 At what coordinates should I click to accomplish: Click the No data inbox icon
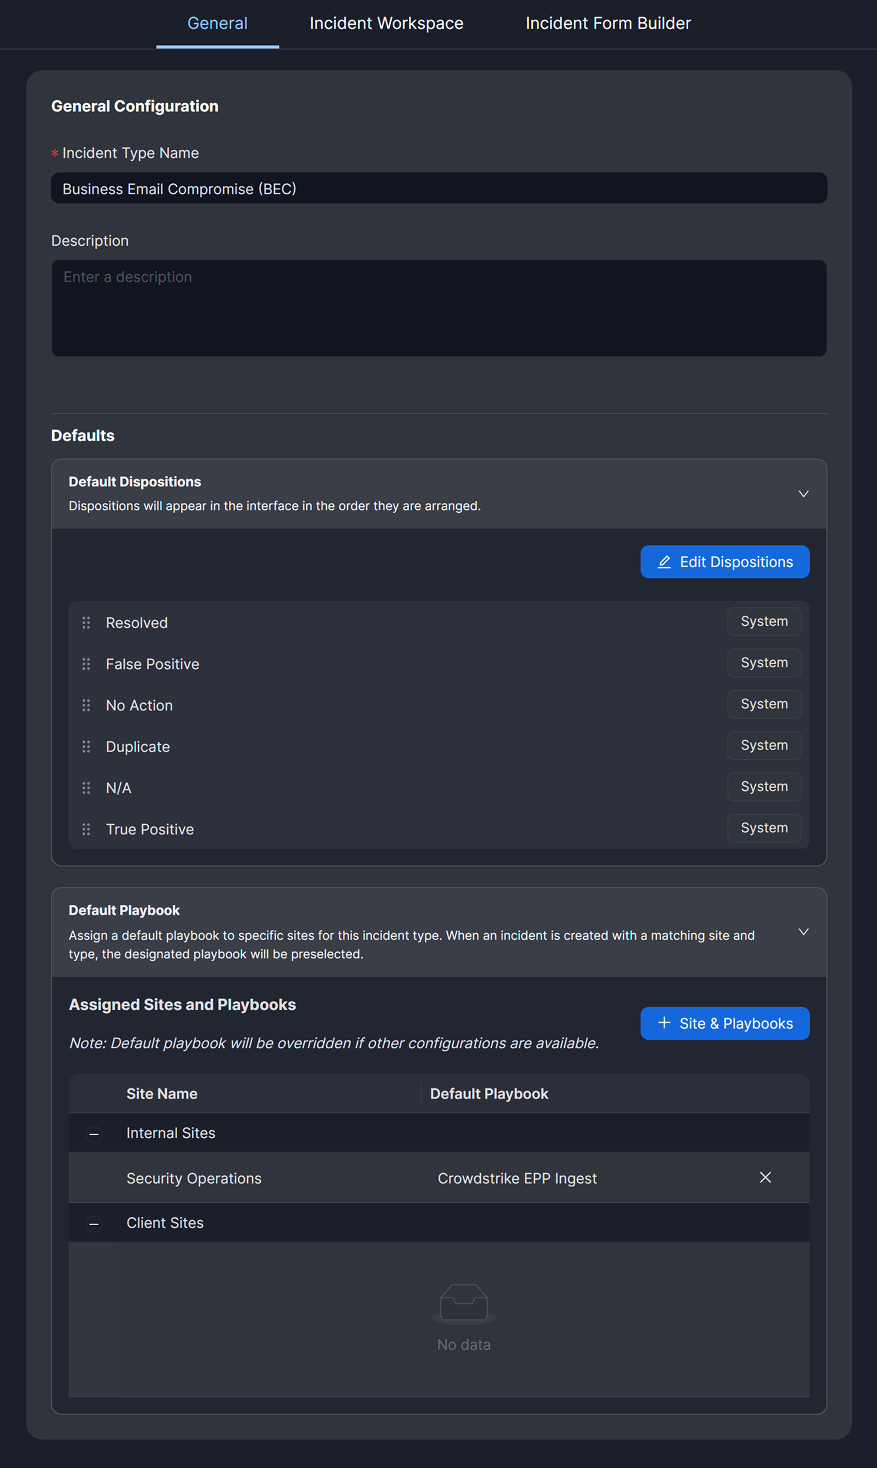pos(464,1303)
